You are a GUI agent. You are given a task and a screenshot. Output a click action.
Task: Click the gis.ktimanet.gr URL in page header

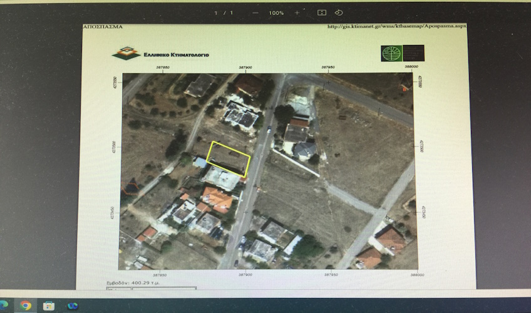397,27
